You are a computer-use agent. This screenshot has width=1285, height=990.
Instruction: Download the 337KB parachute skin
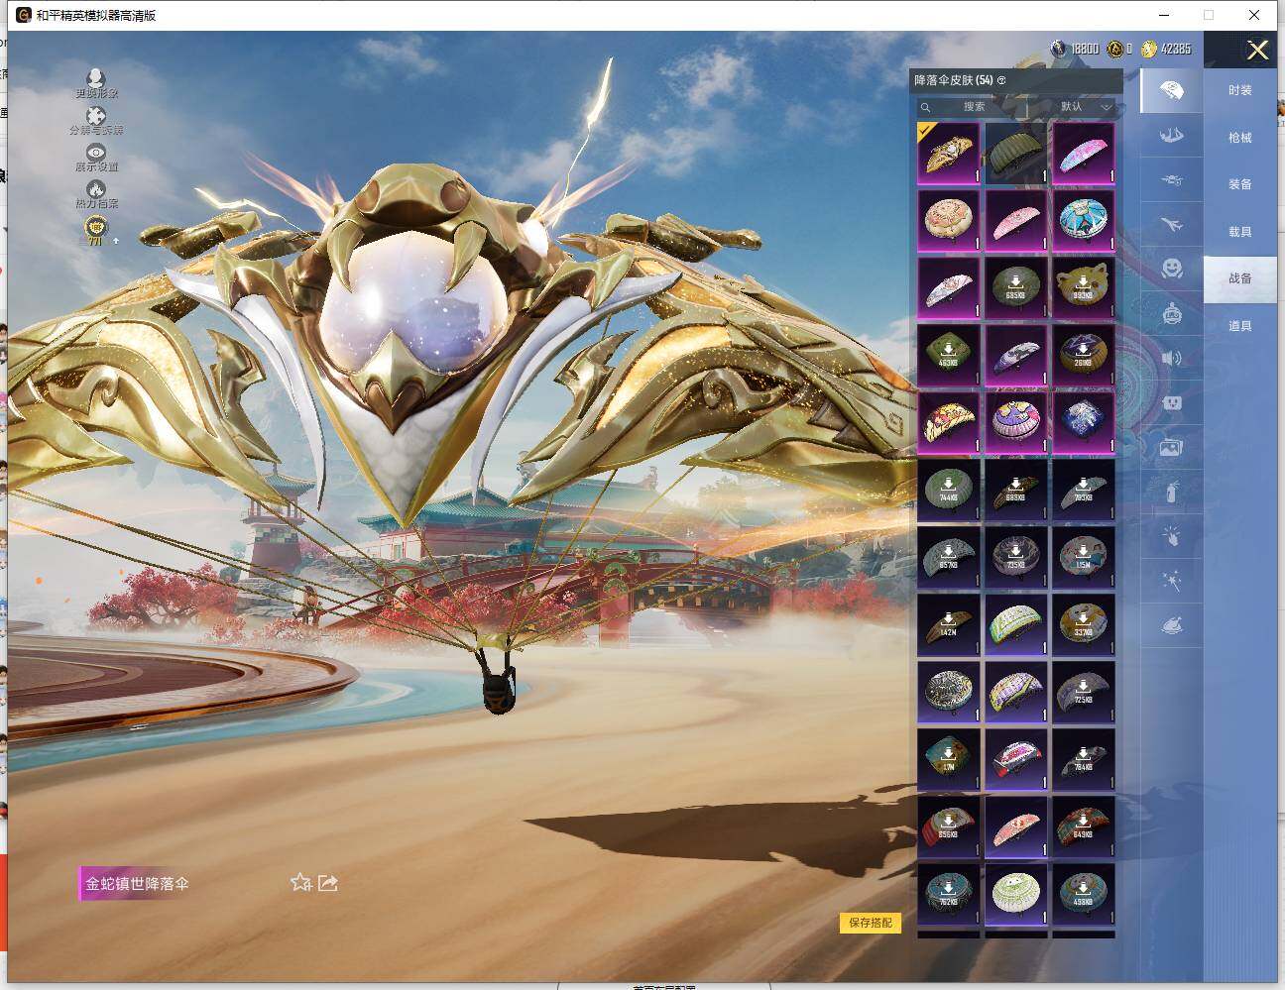(x=1084, y=624)
